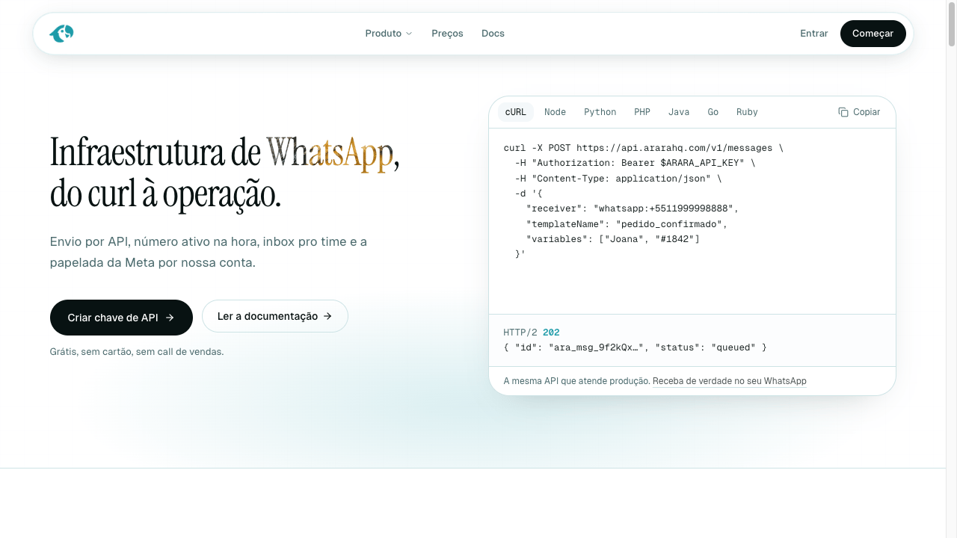Image resolution: width=957 pixels, height=538 pixels.
Task: Switch to the PHP tab
Action: [642, 112]
